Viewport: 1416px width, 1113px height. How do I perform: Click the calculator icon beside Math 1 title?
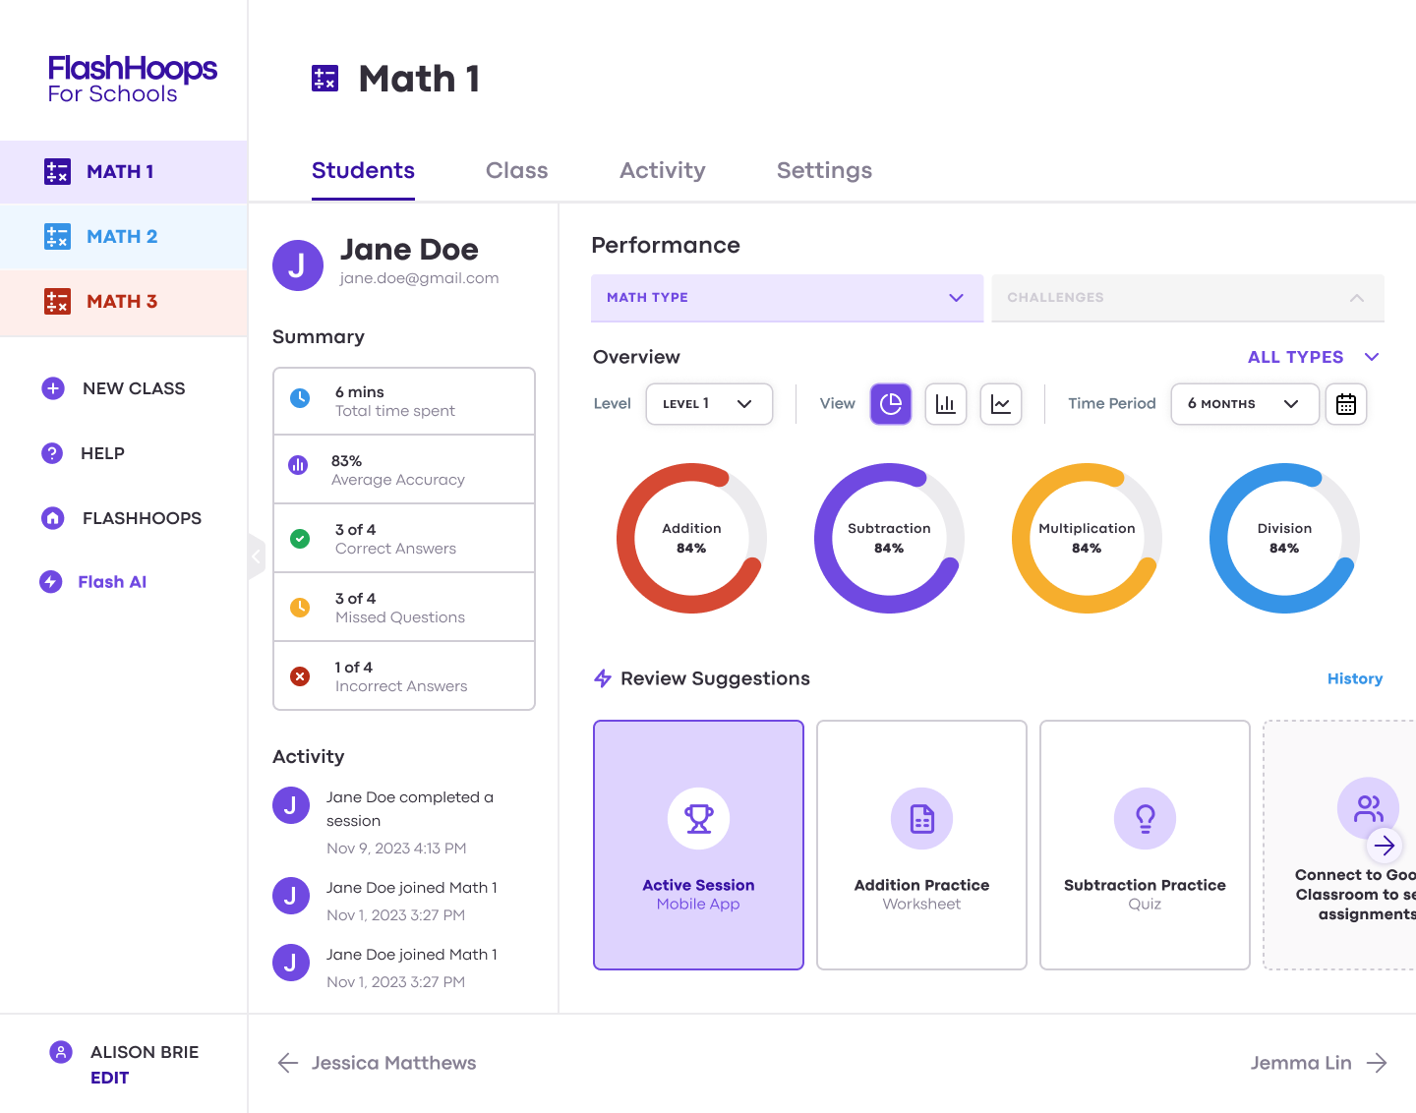coord(324,79)
